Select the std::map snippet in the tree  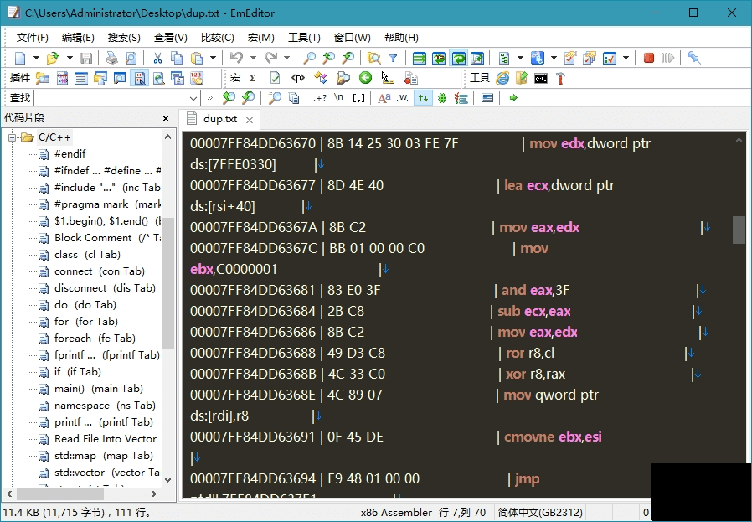tap(104, 456)
